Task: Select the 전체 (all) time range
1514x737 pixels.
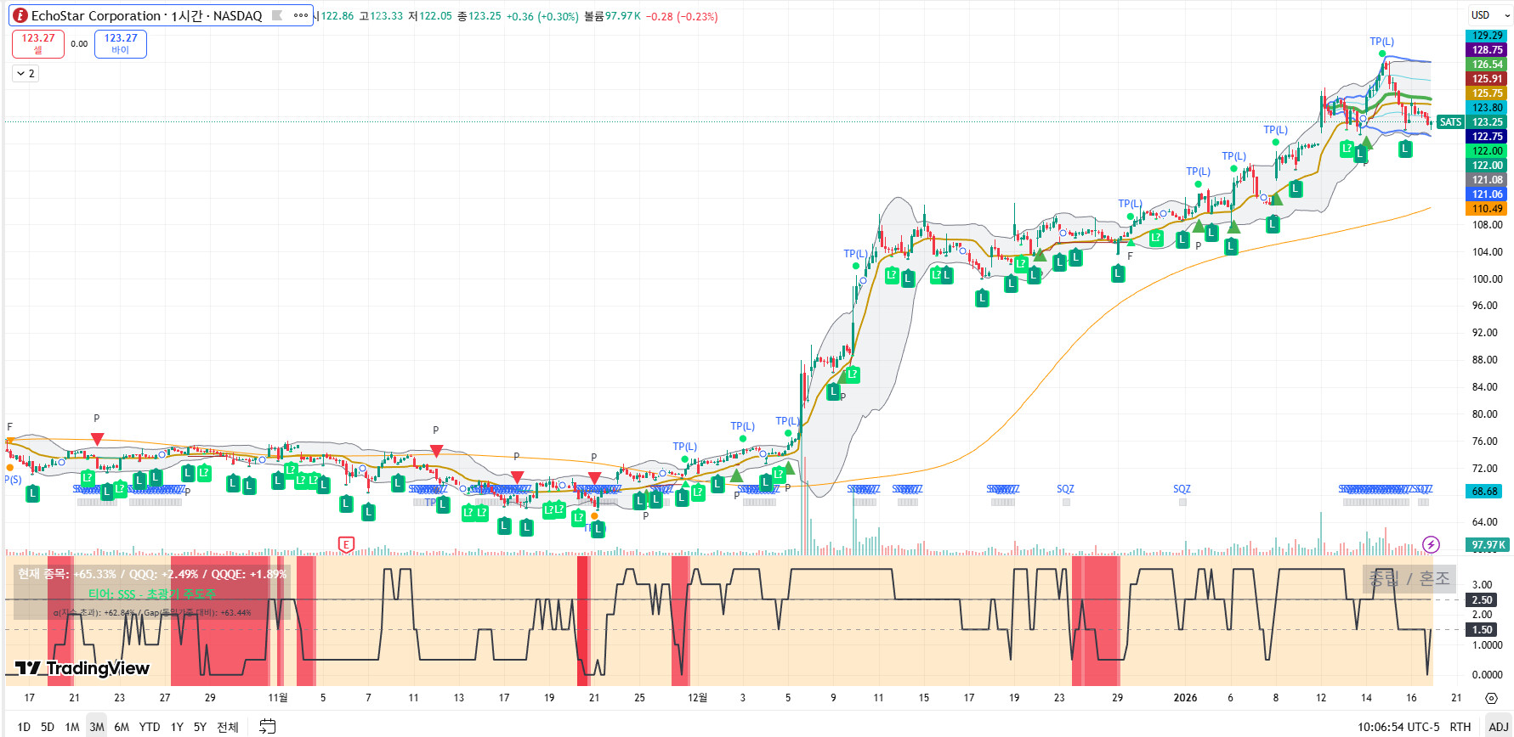Action: [x=228, y=727]
